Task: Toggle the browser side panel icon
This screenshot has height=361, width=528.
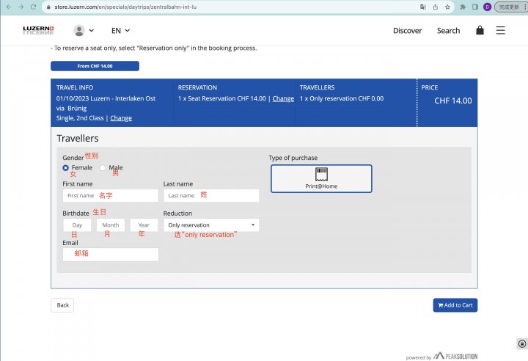Action: coord(474,7)
